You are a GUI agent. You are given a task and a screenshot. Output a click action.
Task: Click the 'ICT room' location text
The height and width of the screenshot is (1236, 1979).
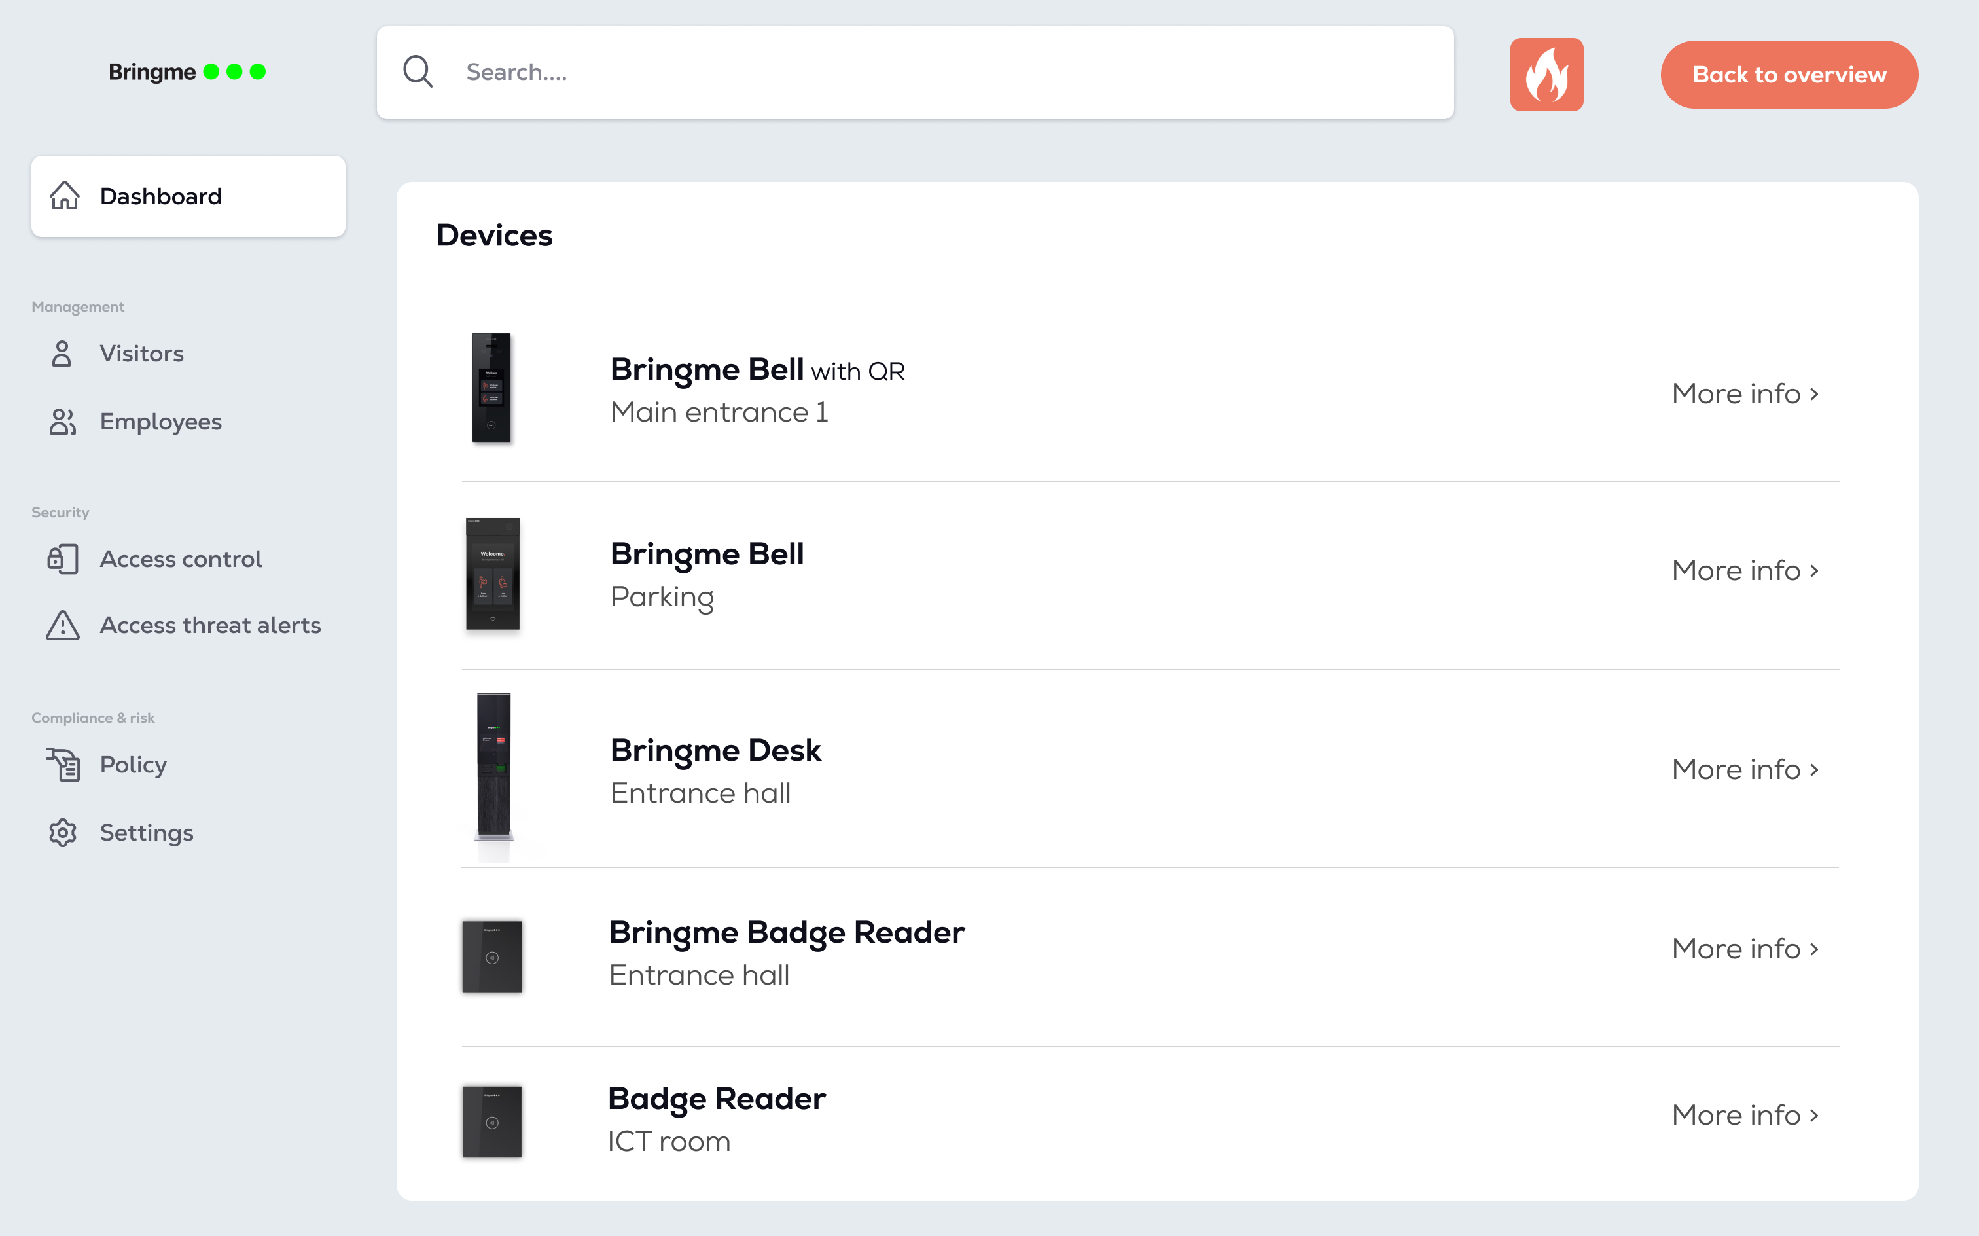[669, 1141]
